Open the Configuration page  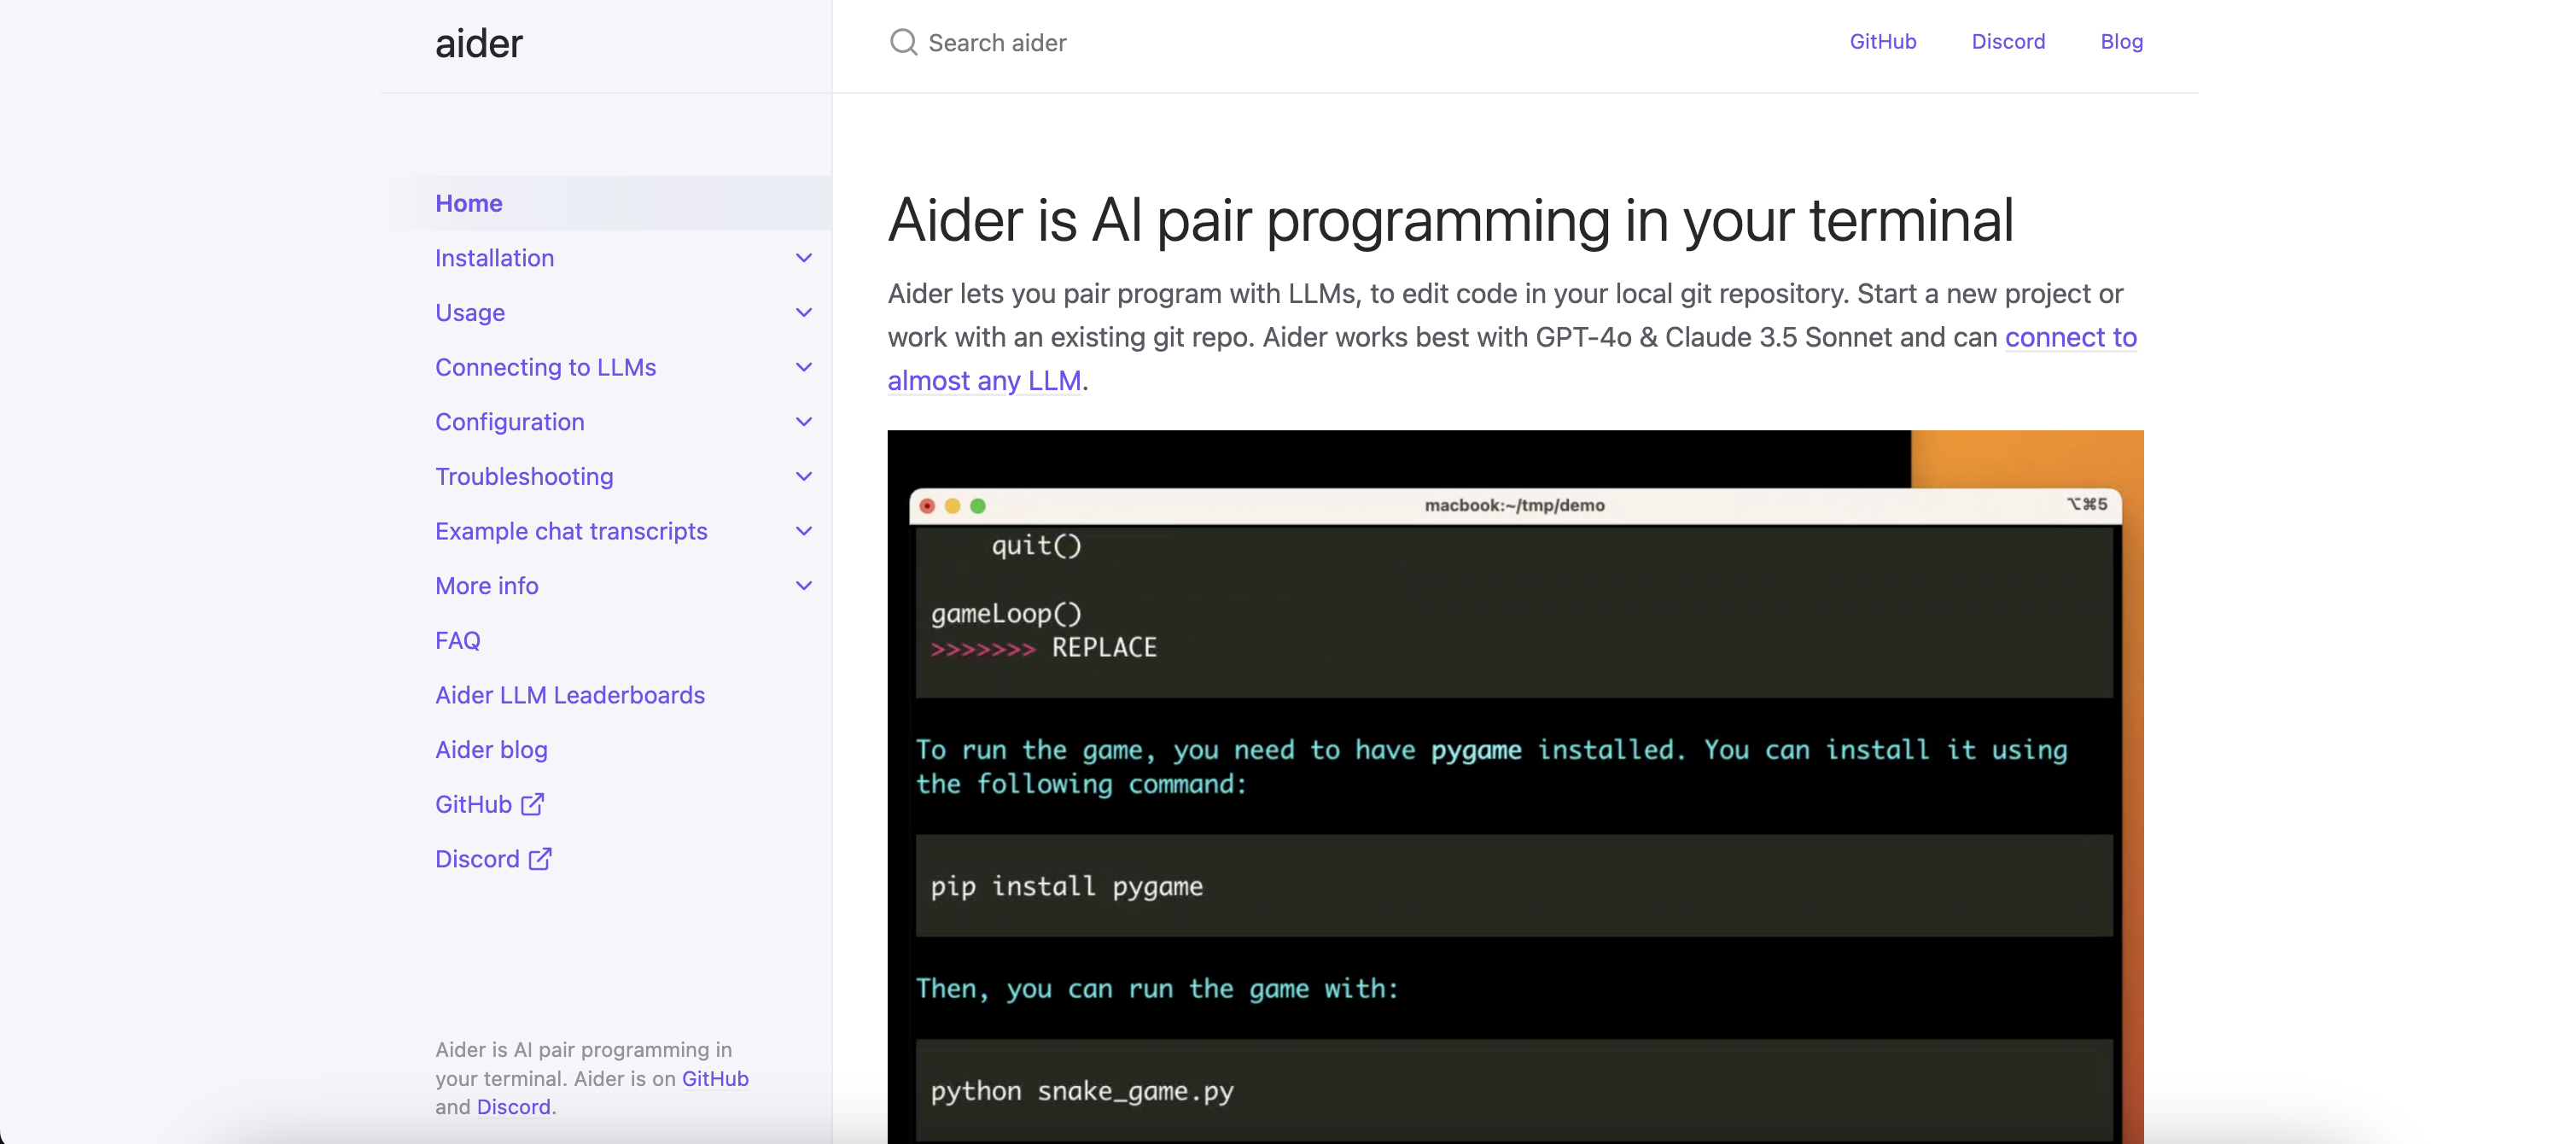point(510,422)
